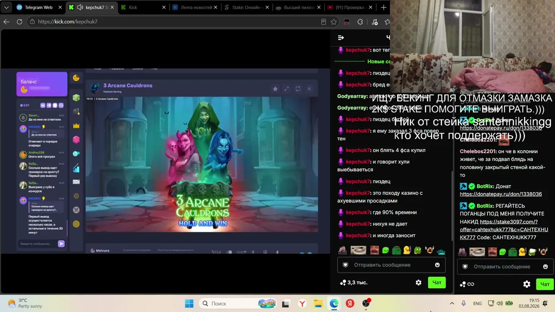Image resolution: width=555 pixels, height=312 pixels.
Task: Open left chat settings gear
Action: pos(418,283)
